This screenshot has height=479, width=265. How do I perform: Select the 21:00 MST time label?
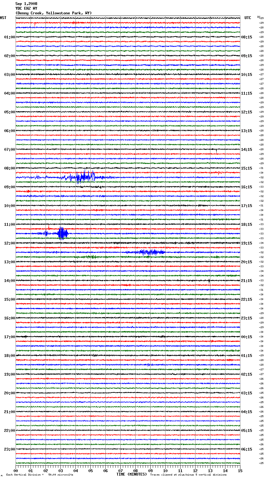point(10,412)
